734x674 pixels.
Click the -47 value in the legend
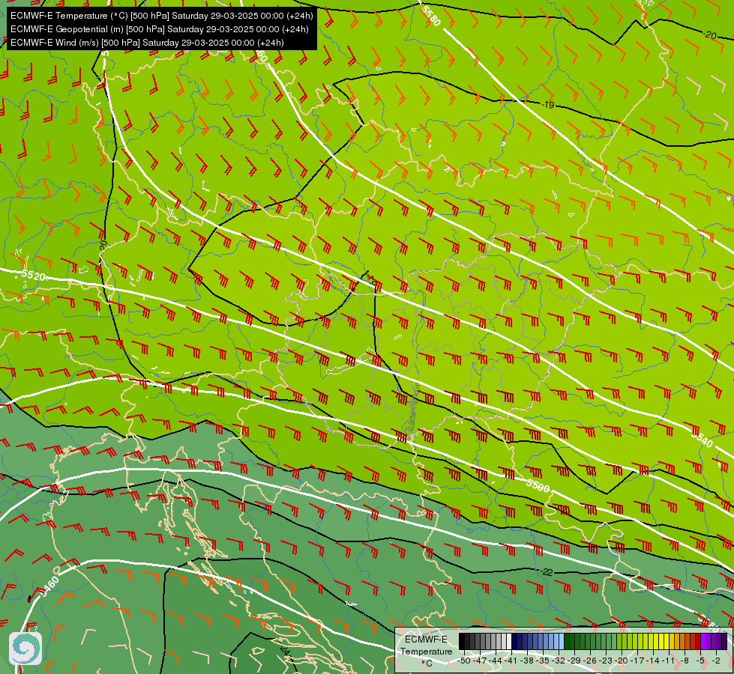click(480, 661)
